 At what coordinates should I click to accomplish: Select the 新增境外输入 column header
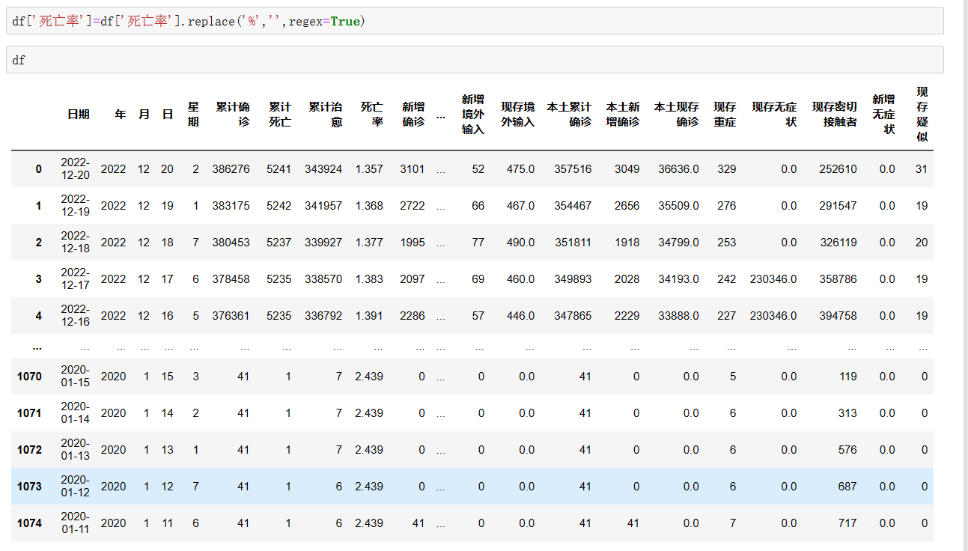pos(473,114)
